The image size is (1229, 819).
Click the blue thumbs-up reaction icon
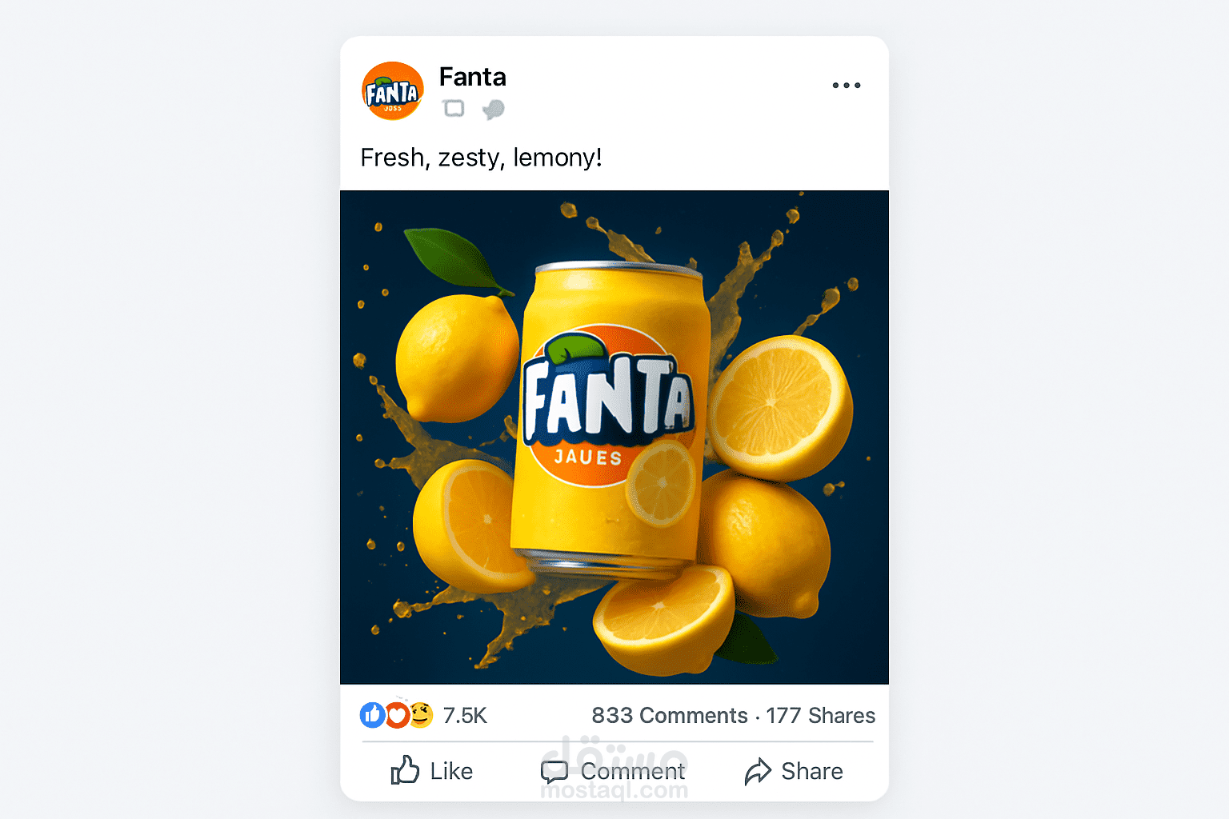373,716
